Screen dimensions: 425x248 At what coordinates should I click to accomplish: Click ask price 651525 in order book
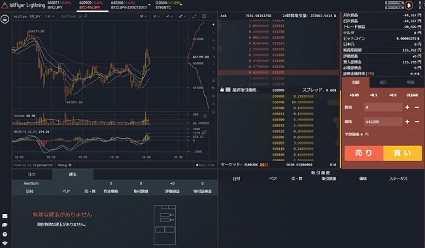[x=278, y=43]
